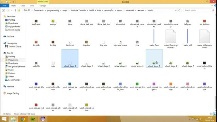217x122 pixels.
Task: Open the Windows Start button
Action: click(x=4, y=119)
